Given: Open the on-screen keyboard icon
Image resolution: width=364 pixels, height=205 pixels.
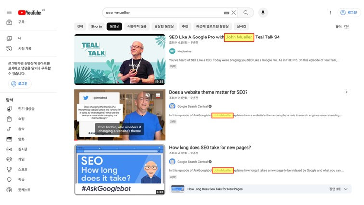Looking at the screenshot, I should click(x=227, y=13).
